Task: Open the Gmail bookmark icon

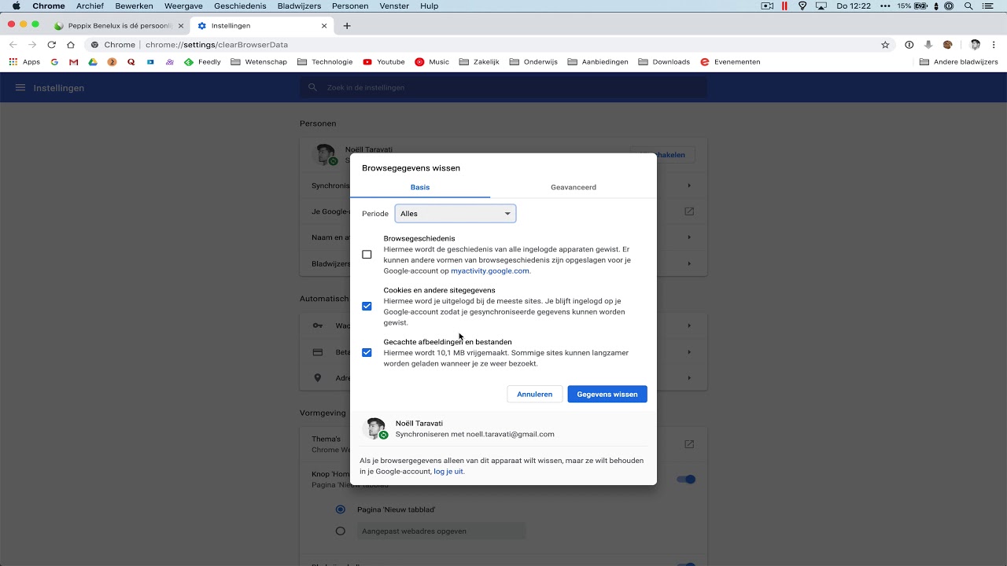Action: point(73,62)
